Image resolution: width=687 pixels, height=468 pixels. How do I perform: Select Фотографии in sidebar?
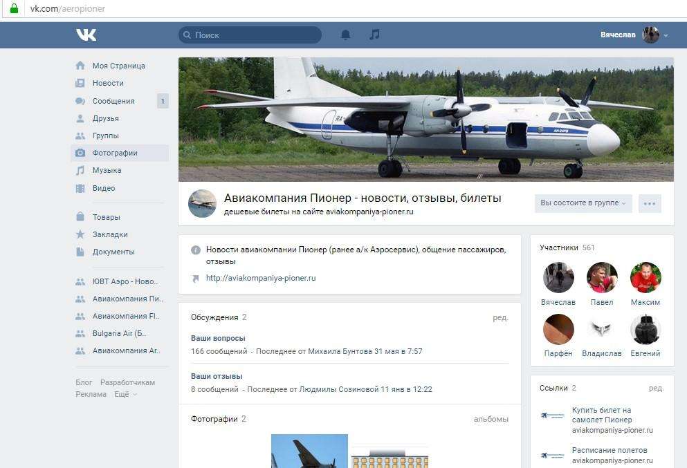click(120, 153)
